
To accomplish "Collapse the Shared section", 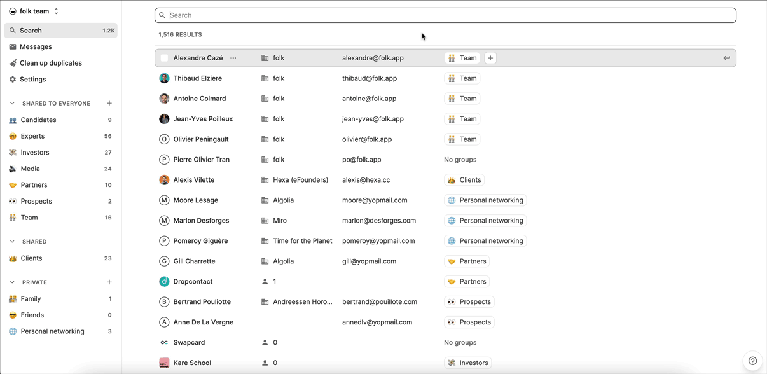I will pos(12,242).
